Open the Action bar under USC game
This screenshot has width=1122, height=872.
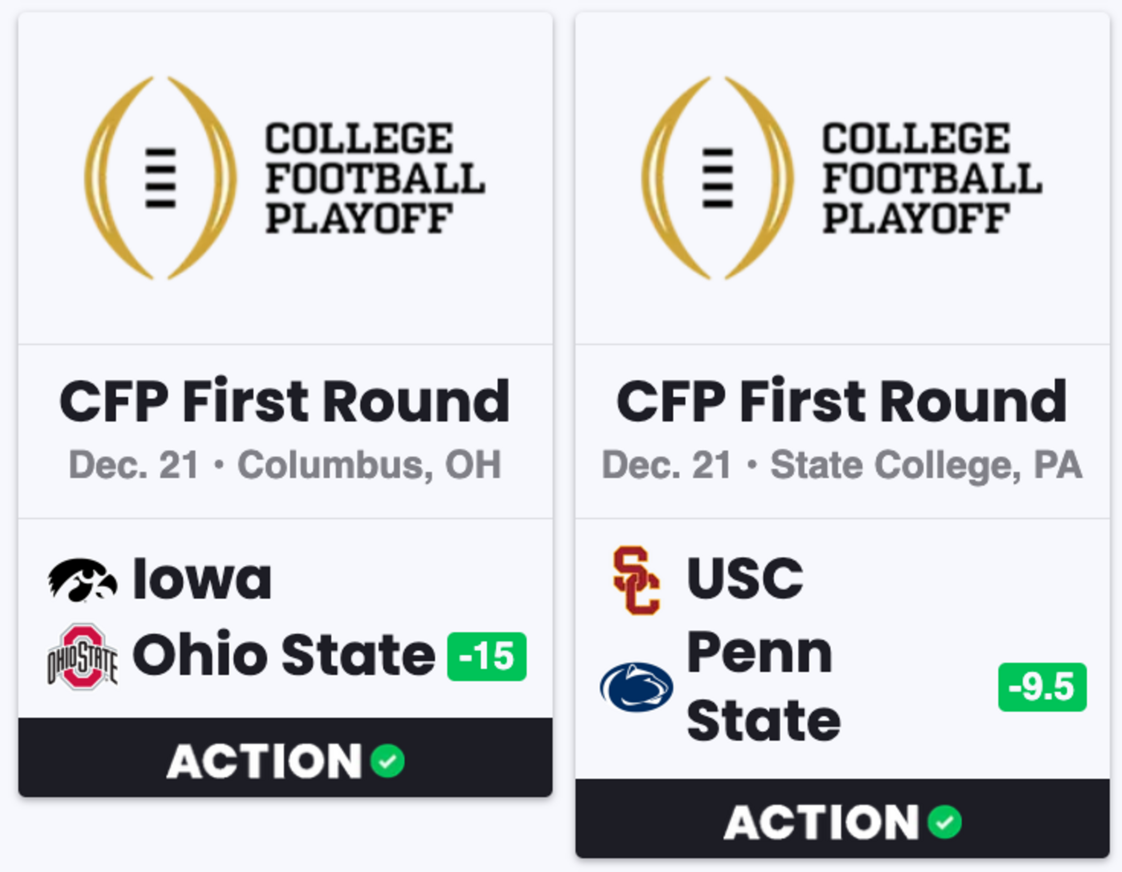[x=842, y=819]
